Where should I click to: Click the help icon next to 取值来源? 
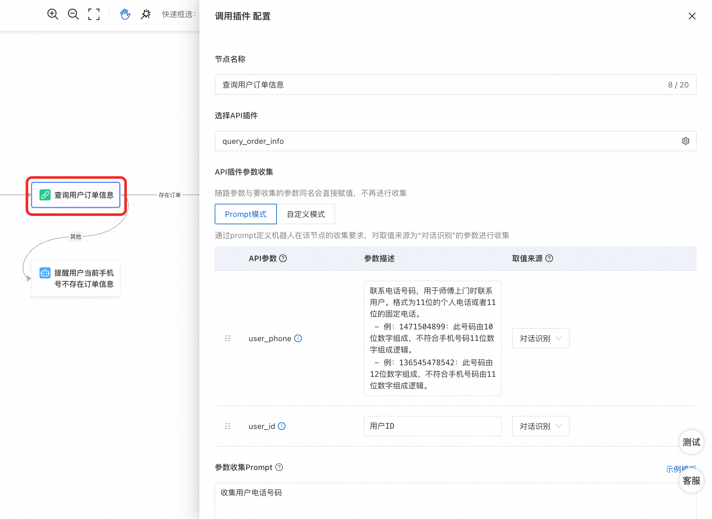click(x=549, y=258)
